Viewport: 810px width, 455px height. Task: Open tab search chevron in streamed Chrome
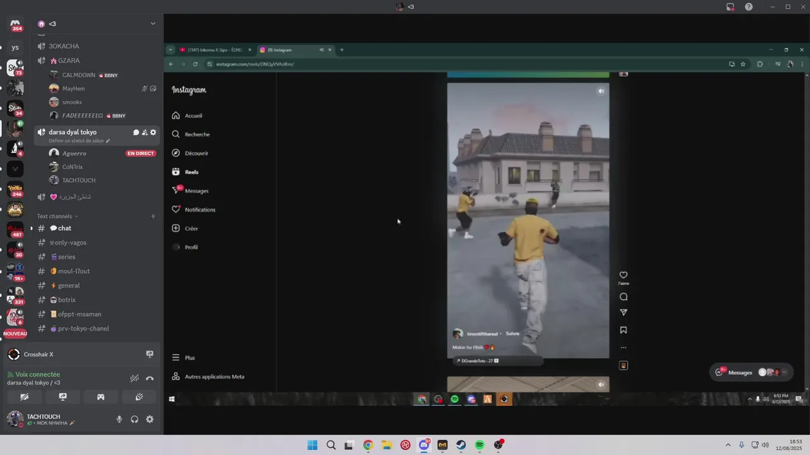pyautogui.click(x=170, y=50)
